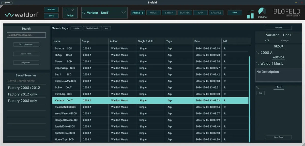Open the MATRIX tab
Viewport: 305px width, 146px height.
(185, 13)
